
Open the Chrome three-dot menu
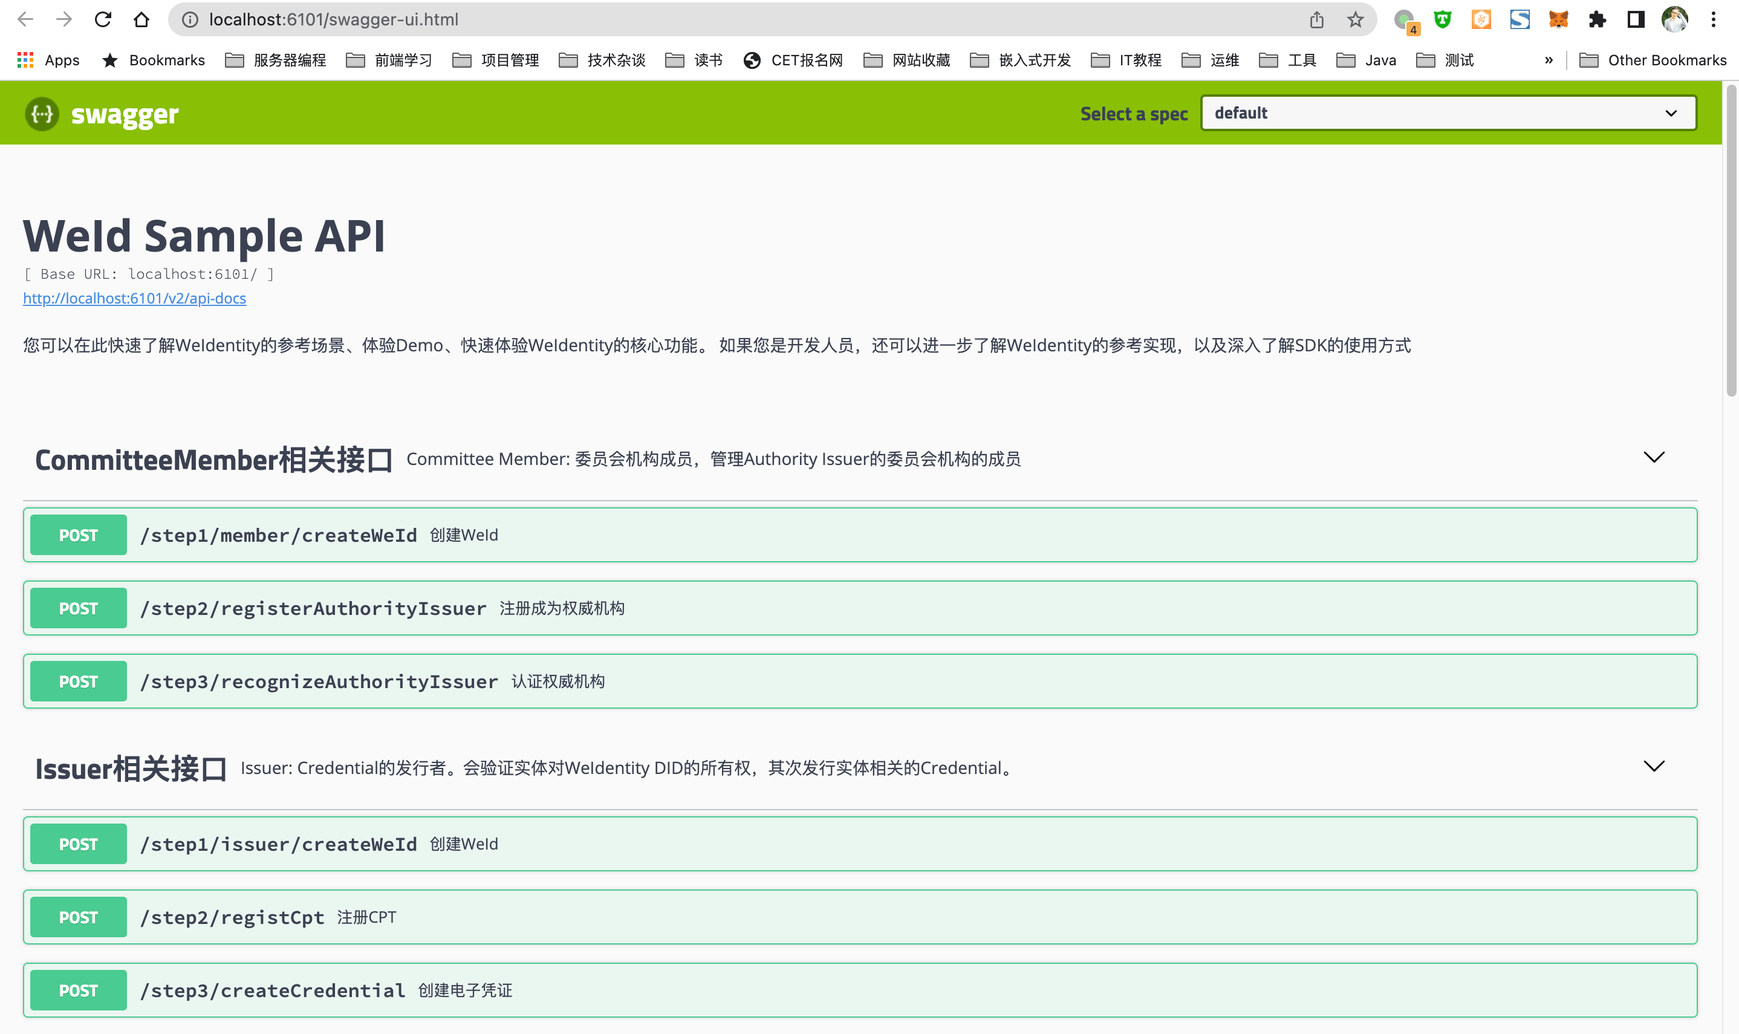(1713, 19)
